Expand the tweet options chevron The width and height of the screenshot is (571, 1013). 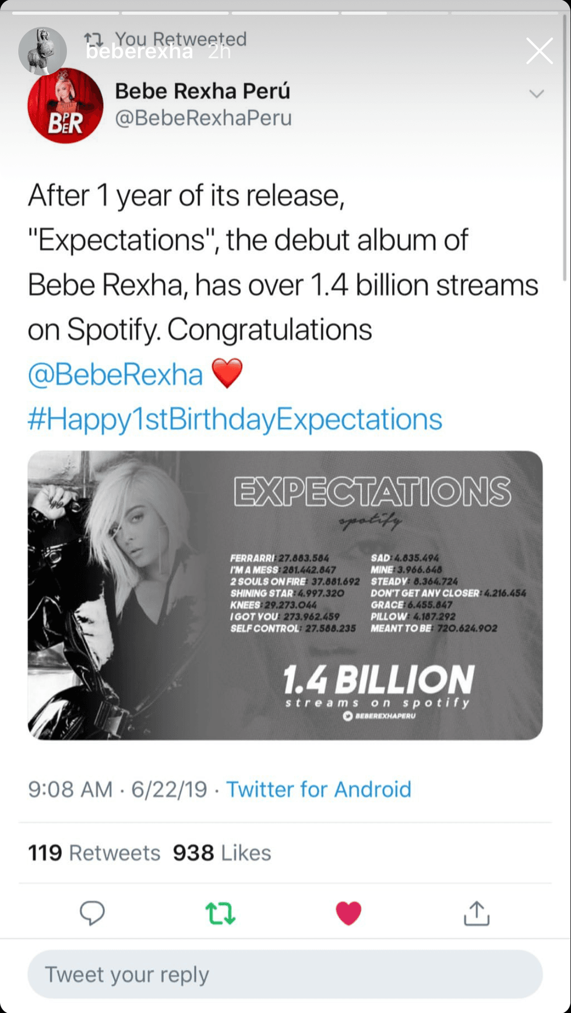point(537,94)
